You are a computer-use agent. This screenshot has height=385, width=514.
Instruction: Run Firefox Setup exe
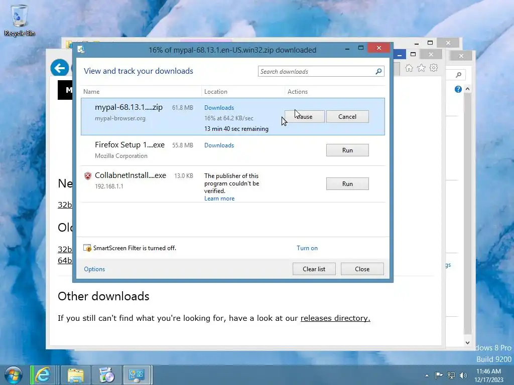[x=347, y=150]
